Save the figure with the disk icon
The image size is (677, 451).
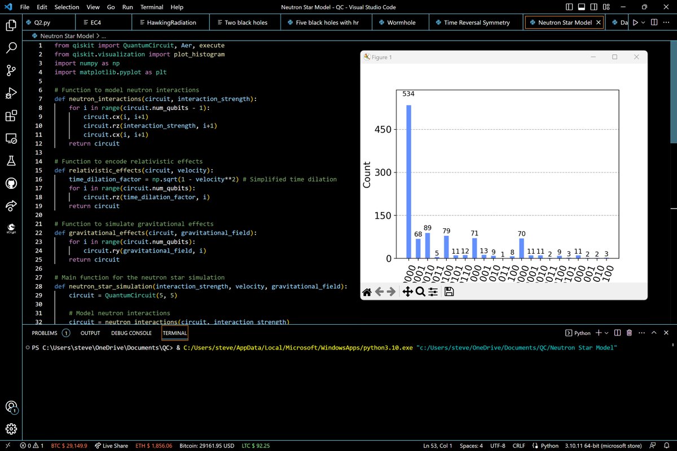click(x=449, y=291)
